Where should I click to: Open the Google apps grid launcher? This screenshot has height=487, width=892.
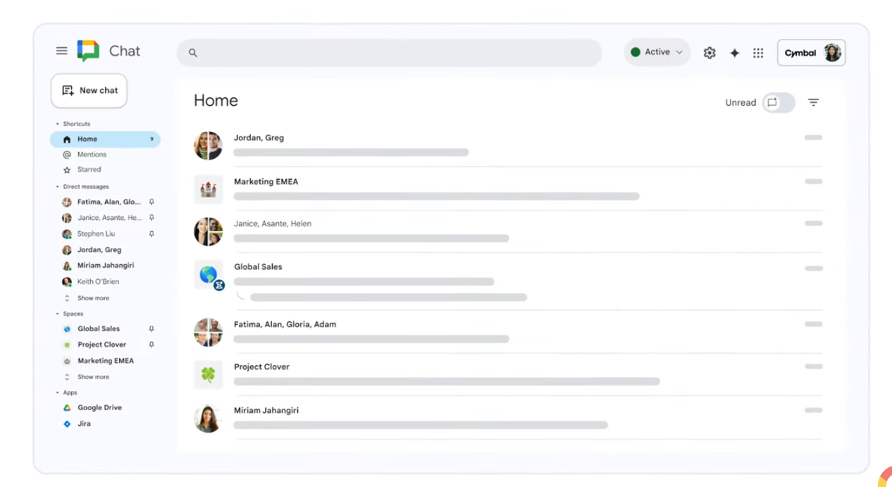(758, 52)
